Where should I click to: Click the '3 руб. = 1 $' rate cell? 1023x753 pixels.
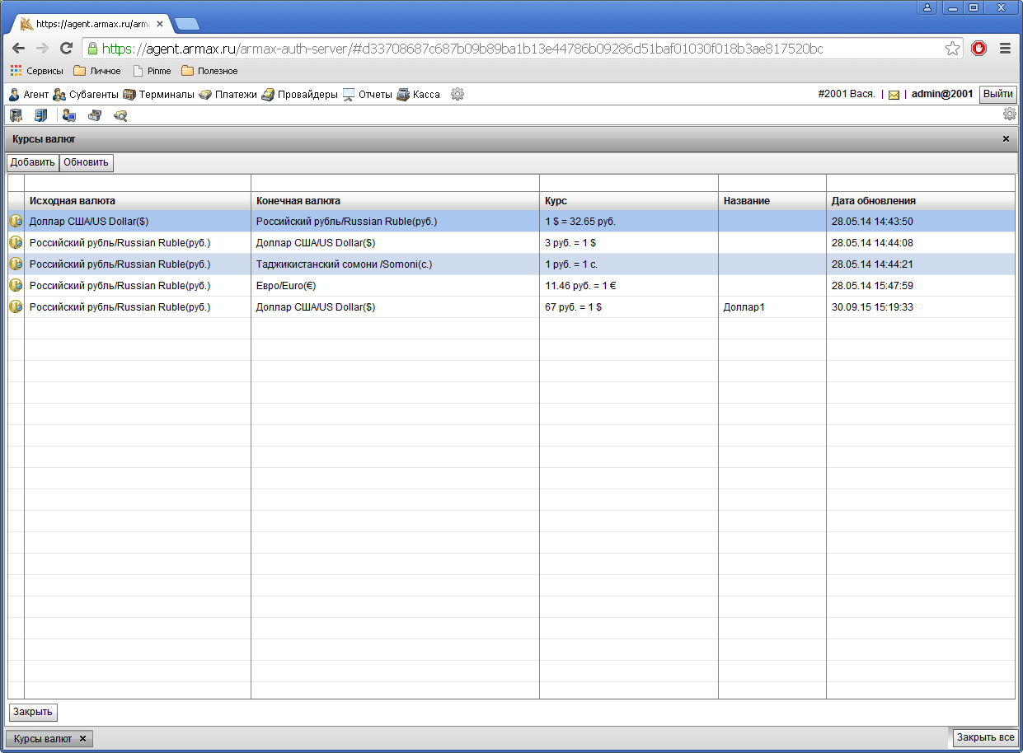(629, 243)
